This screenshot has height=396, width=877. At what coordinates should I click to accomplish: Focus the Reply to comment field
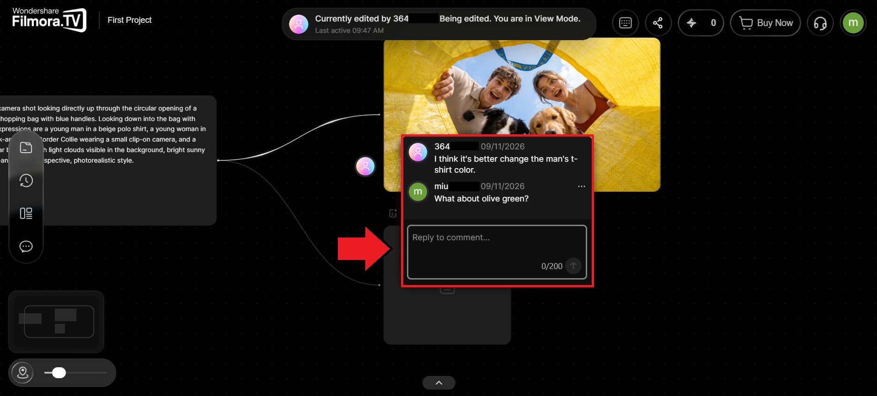pos(497,252)
